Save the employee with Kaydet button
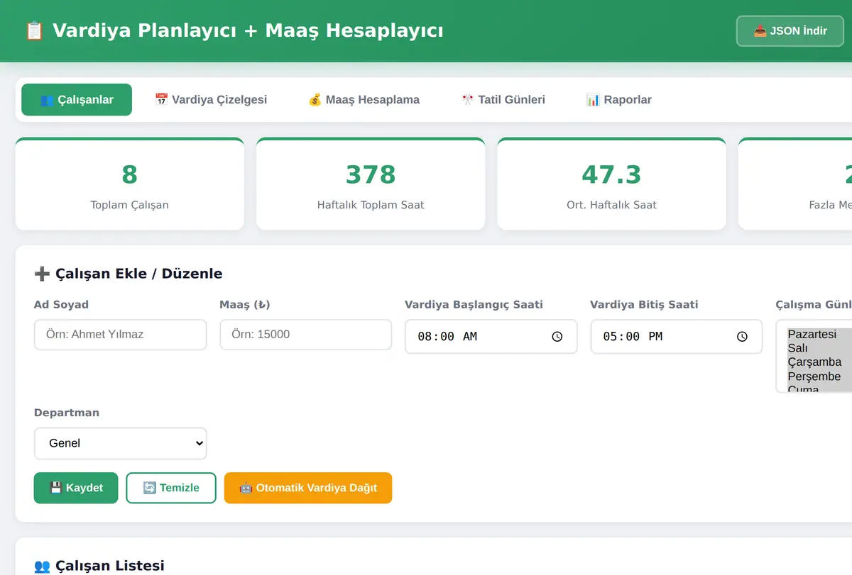852x575 pixels. [x=76, y=488]
